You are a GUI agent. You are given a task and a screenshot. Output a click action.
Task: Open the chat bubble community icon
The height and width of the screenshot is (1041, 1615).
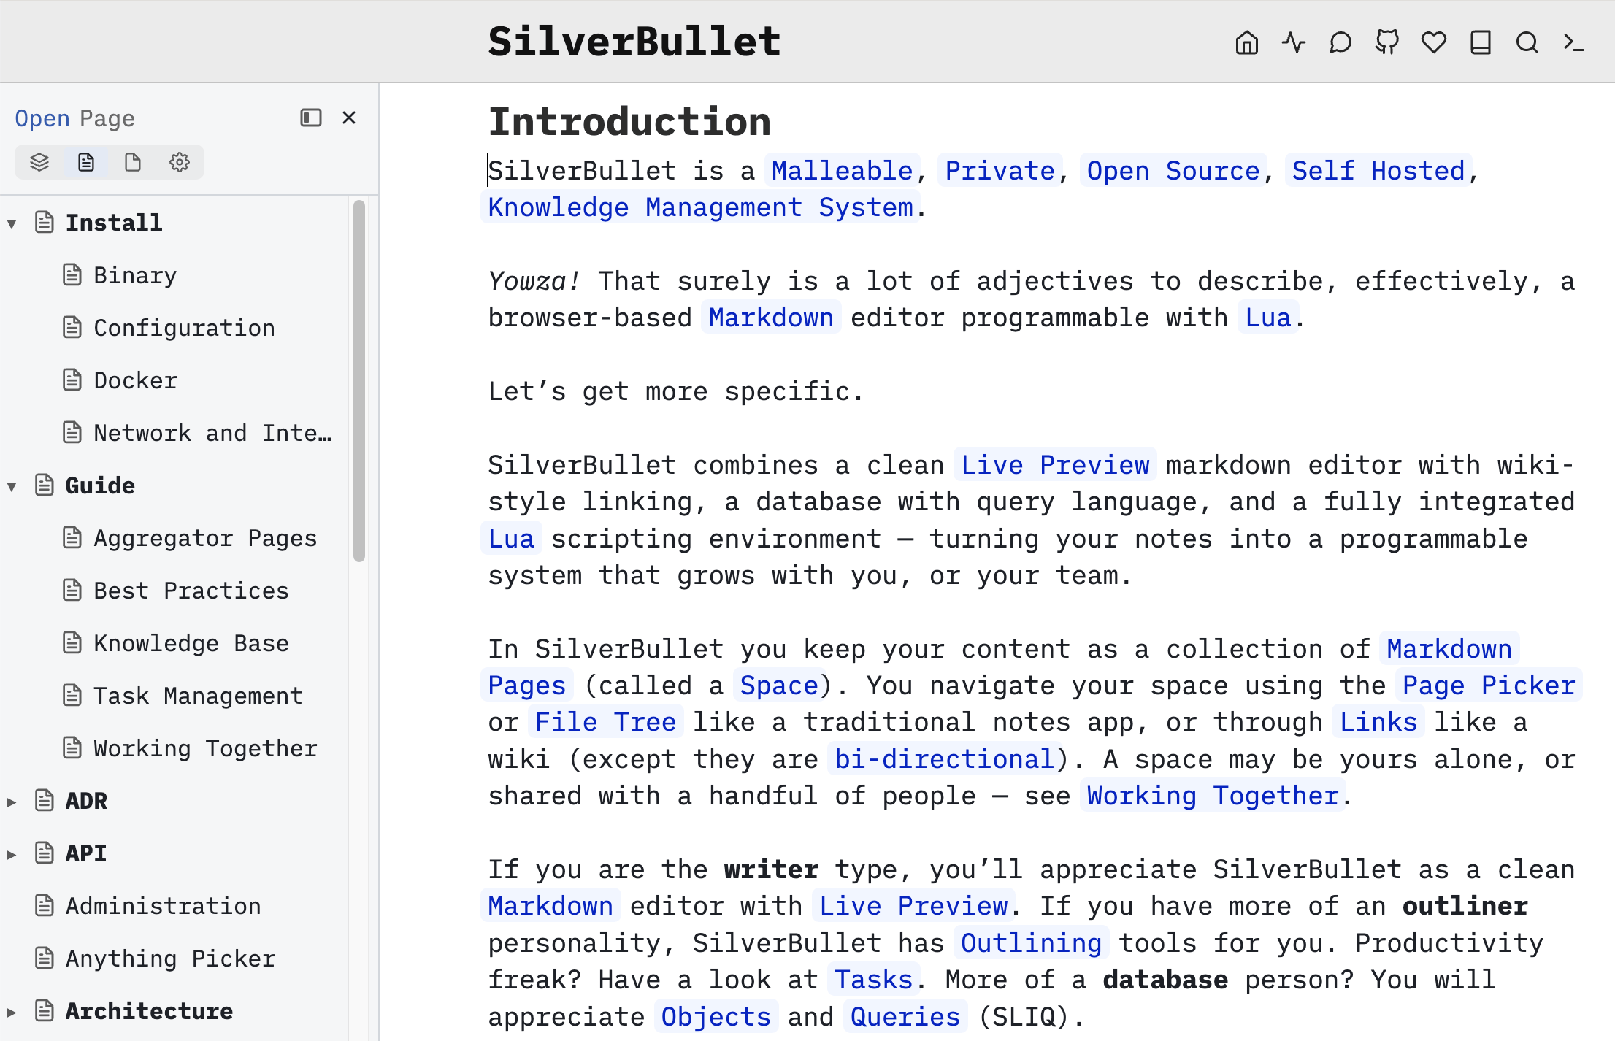point(1340,42)
